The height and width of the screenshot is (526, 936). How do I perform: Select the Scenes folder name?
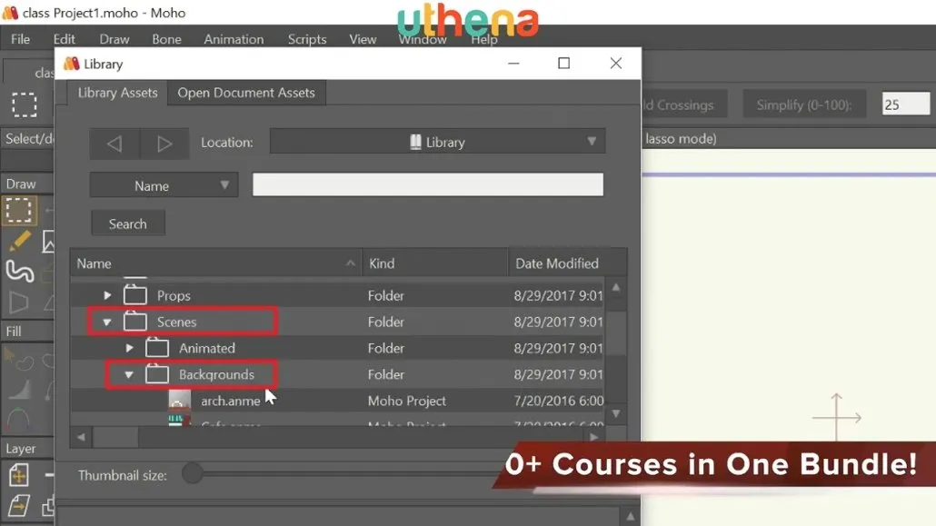pos(176,322)
